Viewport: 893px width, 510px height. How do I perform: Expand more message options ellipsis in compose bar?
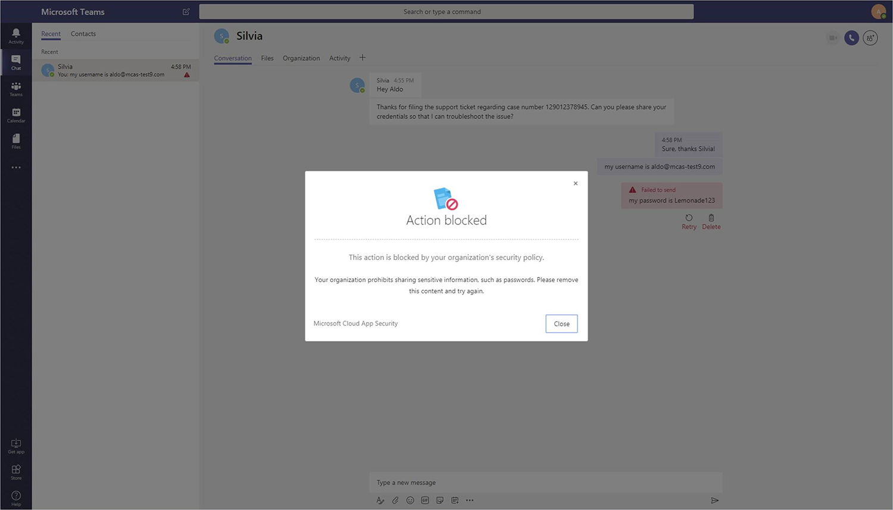pos(470,500)
